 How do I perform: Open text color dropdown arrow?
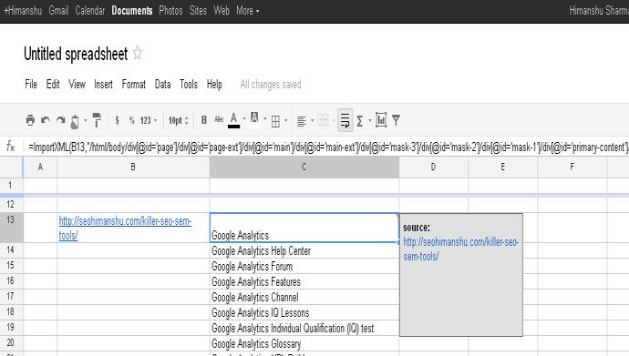coord(244,119)
